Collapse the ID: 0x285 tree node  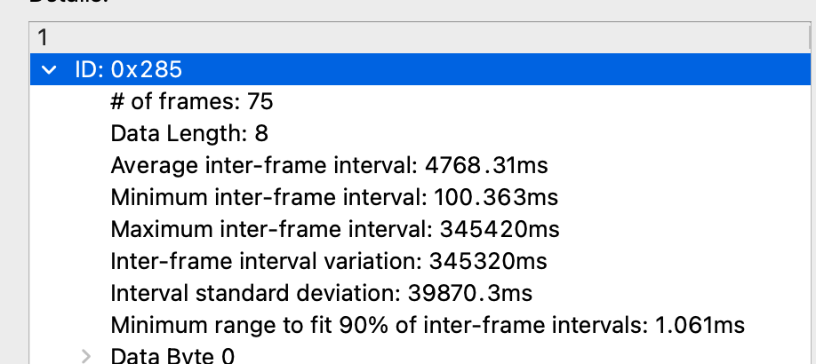(49, 70)
